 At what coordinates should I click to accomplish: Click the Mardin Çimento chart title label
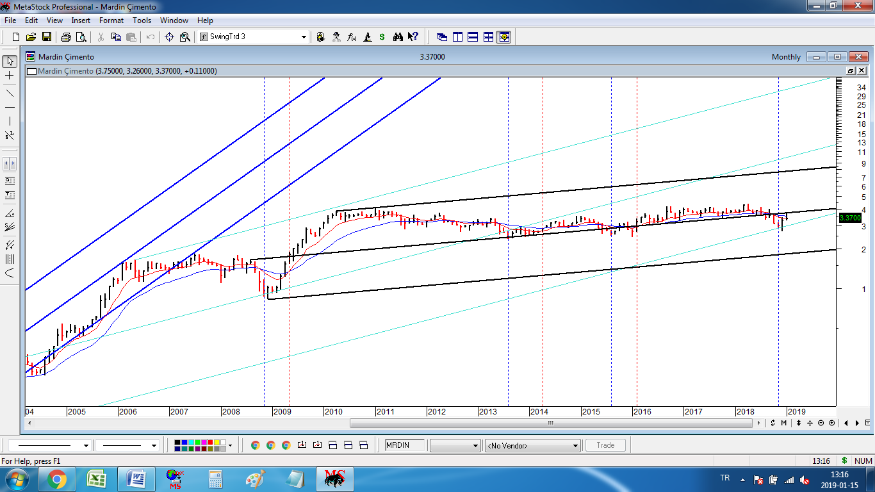coord(66,57)
